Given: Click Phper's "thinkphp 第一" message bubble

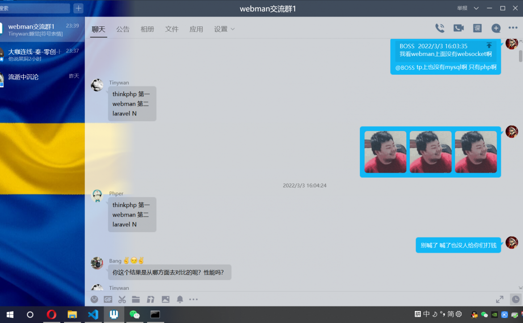Looking at the screenshot, I should 132,215.
